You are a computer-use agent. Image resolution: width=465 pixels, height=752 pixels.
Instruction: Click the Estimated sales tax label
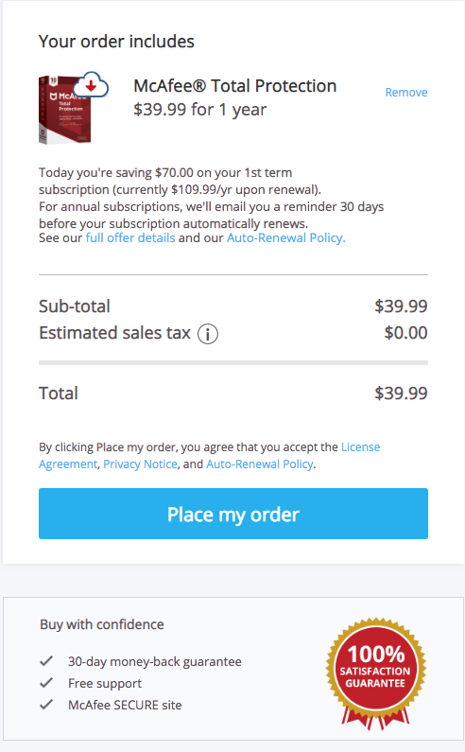(115, 333)
